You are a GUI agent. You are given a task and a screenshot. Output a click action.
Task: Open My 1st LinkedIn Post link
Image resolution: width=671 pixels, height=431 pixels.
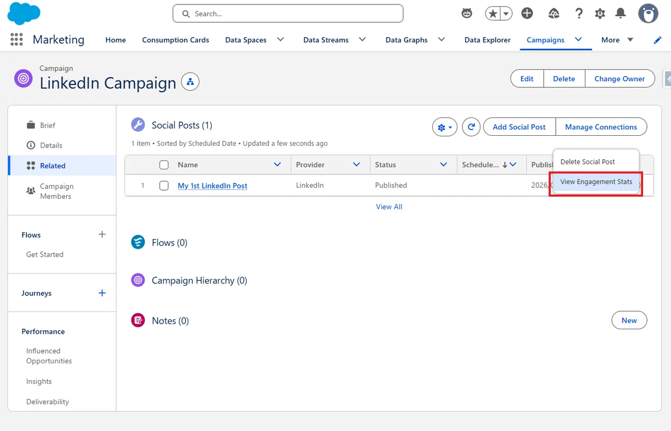click(212, 186)
